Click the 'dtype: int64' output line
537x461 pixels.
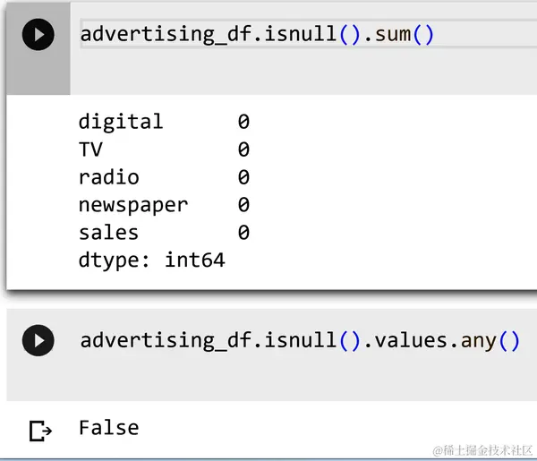pos(151,260)
